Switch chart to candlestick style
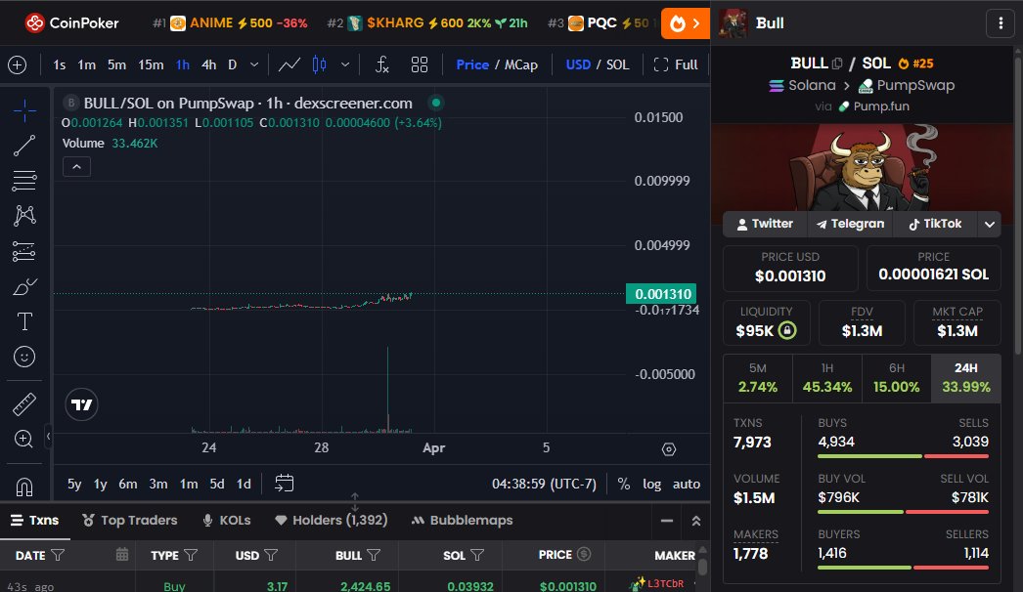 coord(319,64)
